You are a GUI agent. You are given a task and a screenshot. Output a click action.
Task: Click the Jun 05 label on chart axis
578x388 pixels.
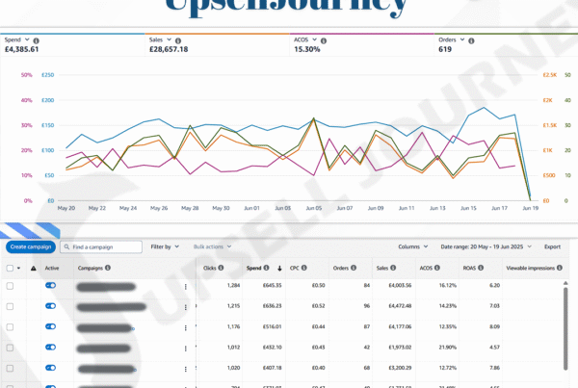pyautogui.click(x=313, y=208)
